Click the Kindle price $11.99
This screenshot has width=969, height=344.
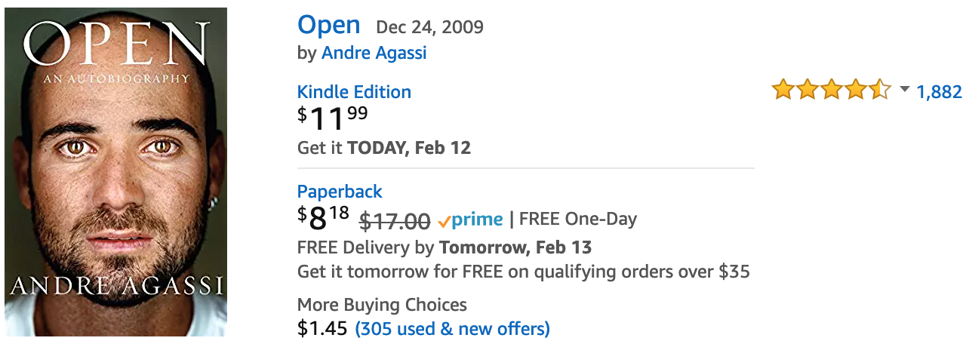pyautogui.click(x=333, y=118)
